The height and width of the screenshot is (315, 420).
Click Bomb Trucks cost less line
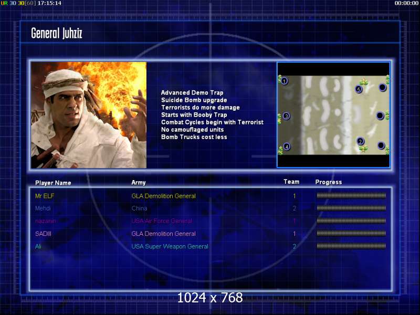point(194,137)
